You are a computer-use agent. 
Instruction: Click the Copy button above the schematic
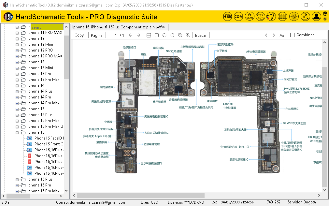coord(79,35)
